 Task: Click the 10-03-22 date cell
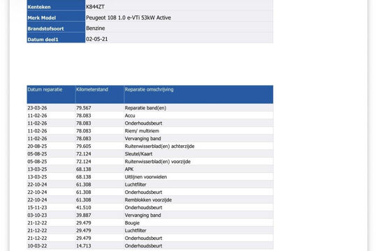(x=37, y=246)
